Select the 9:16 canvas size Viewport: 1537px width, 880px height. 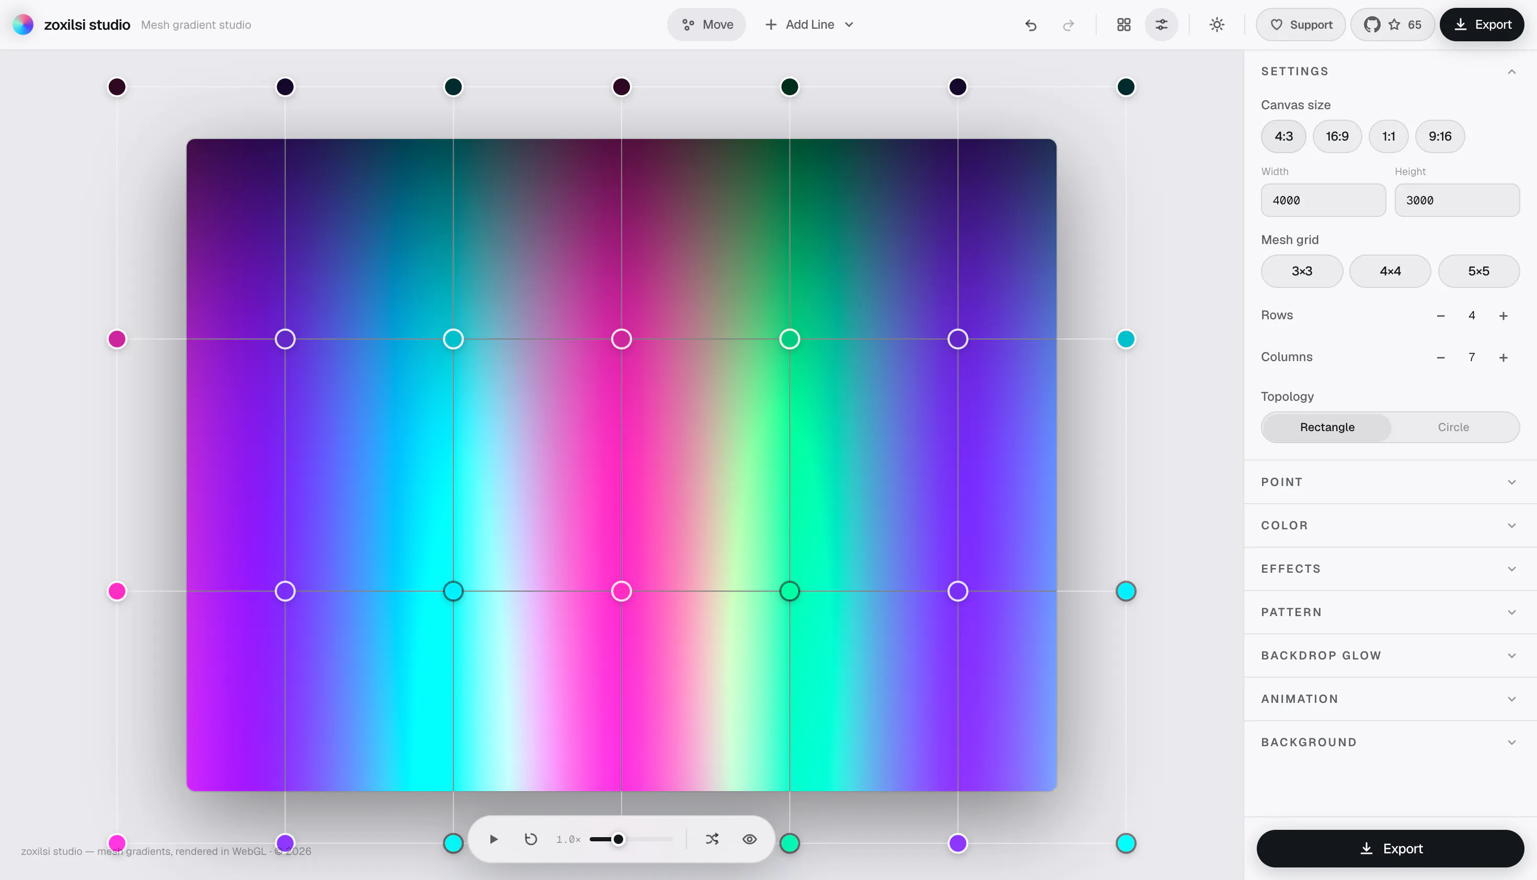pyautogui.click(x=1440, y=136)
